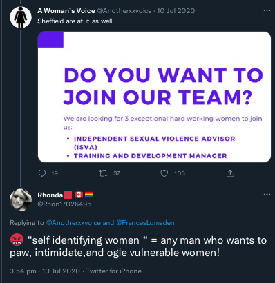Open A Woman's Voice display name
The width and height of the screenshot is (275, 283).
pyautogui.click(x=66, y=11)
